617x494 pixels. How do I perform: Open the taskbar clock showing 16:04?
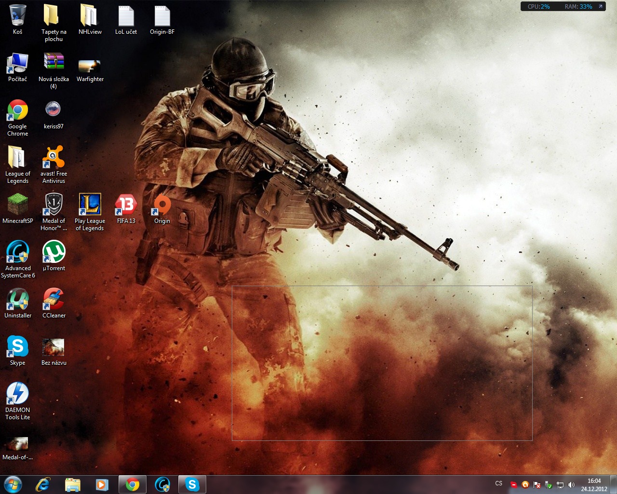pyautogui.click(x=594, y=484)
